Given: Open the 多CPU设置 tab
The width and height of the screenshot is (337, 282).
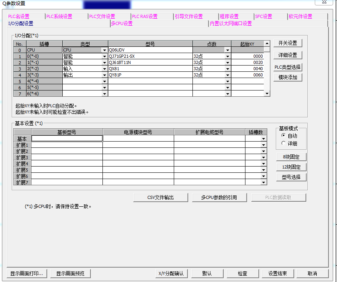Looking at the screenshot, I should [122, 23].
